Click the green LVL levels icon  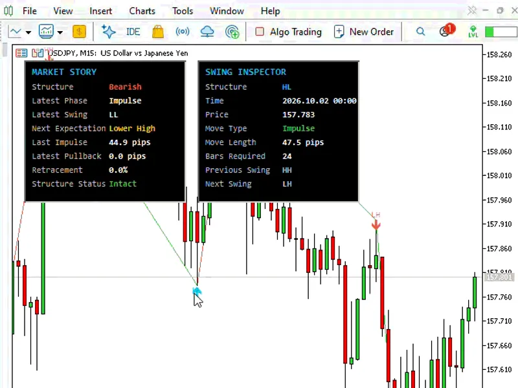(x=473, y=32)
